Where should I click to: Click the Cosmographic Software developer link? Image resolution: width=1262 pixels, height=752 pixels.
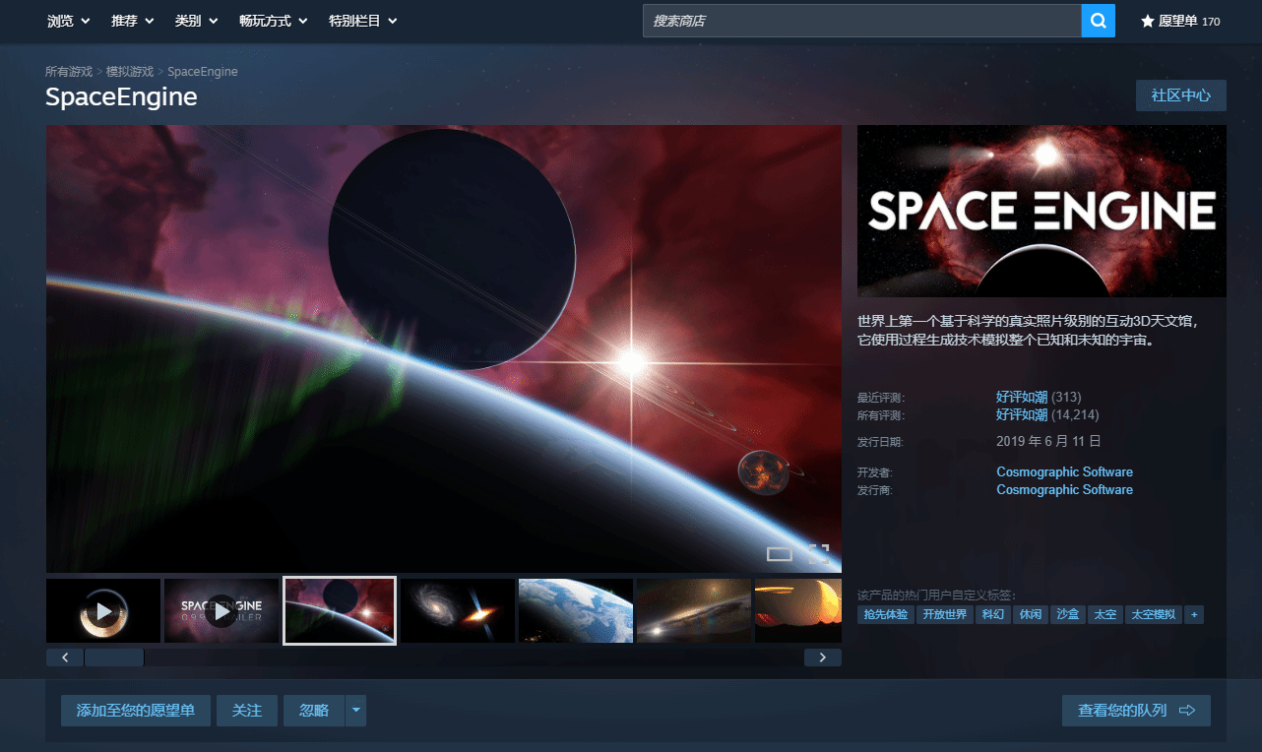coord(1064,471)
